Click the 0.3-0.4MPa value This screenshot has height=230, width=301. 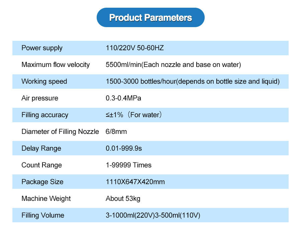[123, 98]
